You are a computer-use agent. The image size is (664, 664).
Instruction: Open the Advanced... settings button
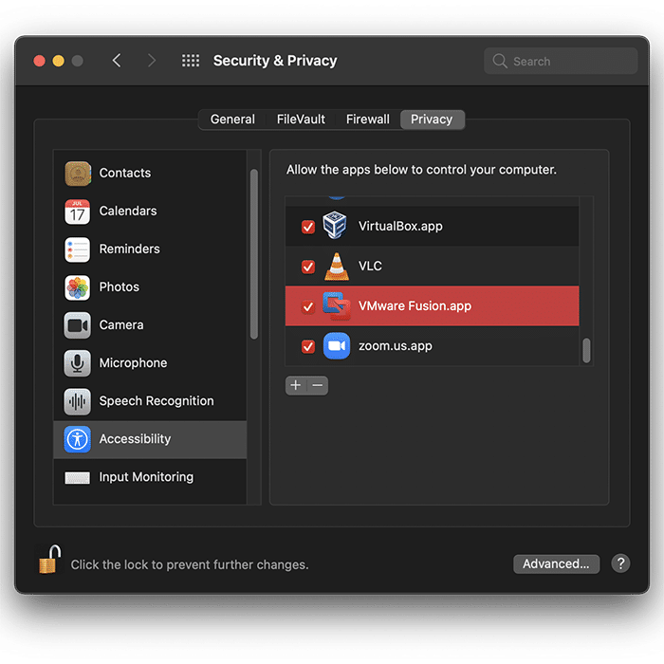point(556,563)
